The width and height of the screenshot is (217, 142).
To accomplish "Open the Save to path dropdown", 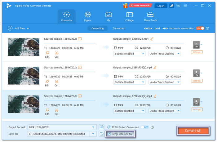I will 93,134.
